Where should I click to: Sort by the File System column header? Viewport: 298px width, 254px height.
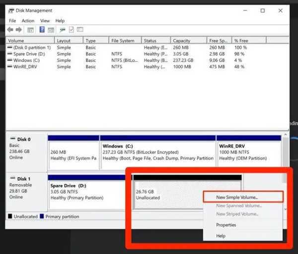[x=125, y=41]
